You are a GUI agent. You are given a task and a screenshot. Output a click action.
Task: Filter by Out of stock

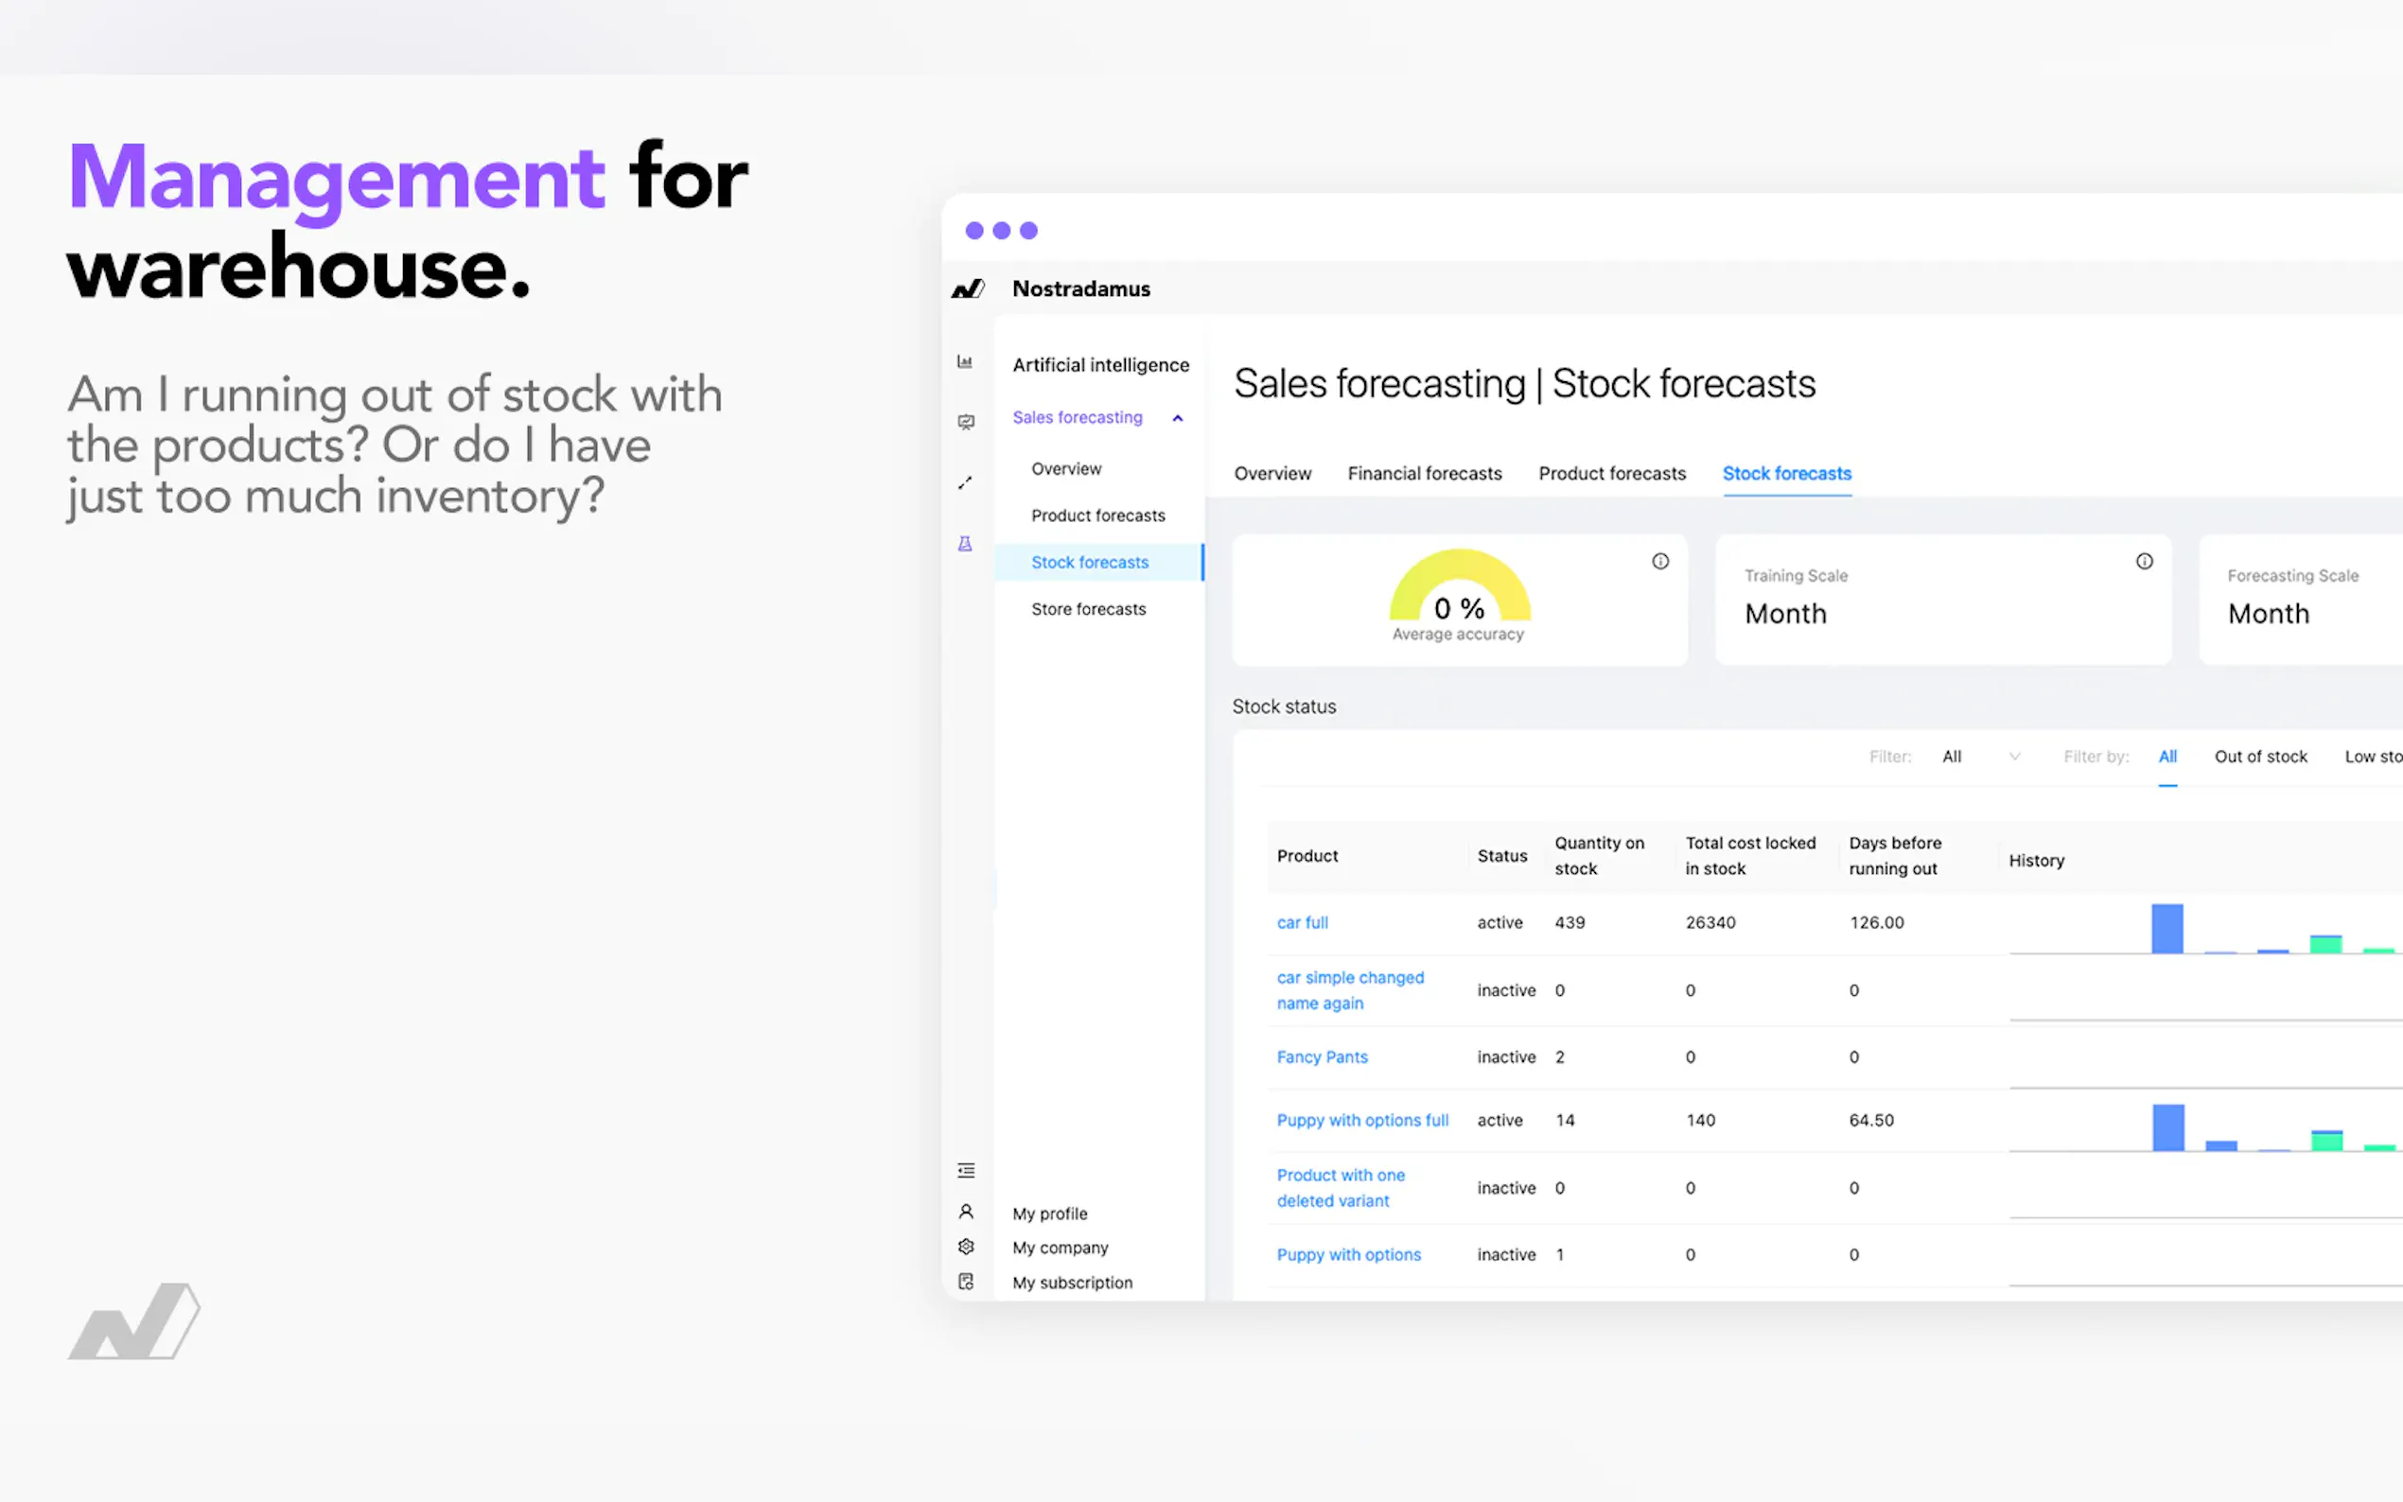tap(2260, 757)
